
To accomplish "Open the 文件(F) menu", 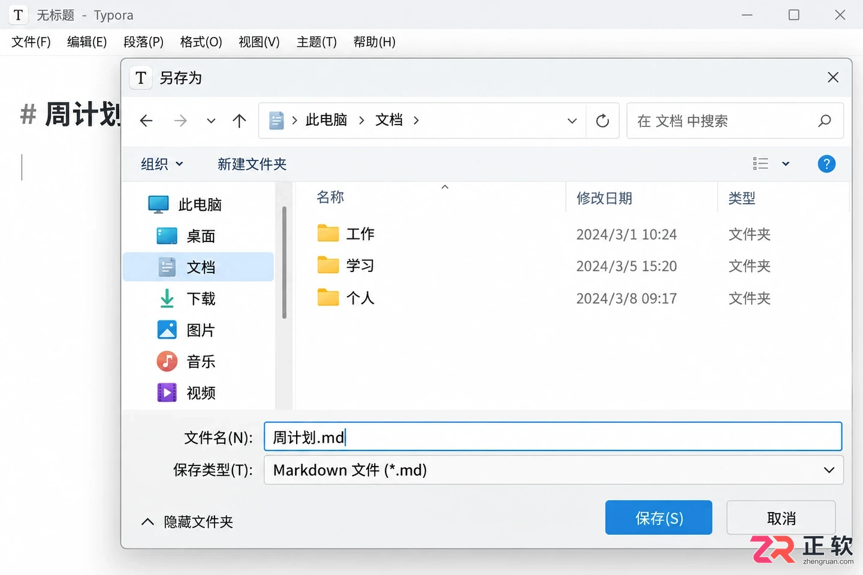I will (x=31, y=42).
